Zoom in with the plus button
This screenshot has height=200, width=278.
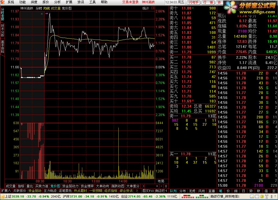(x=157, y=186)
